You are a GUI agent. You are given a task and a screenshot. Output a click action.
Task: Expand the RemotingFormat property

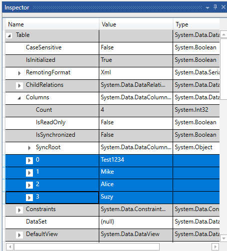19,73
